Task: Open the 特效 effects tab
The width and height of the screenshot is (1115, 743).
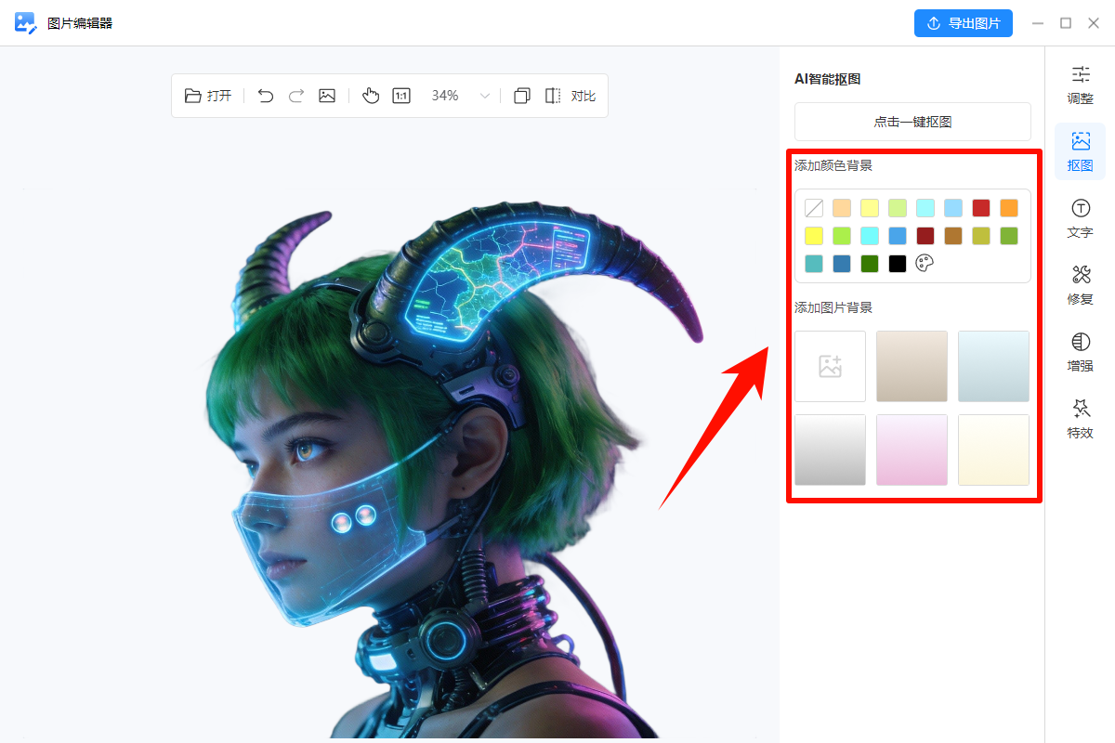Action: (x=1080, y=419)
